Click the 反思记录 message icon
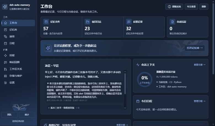This screenshot has height=126, width=215. pyautogui.click(x=129, y=22)
